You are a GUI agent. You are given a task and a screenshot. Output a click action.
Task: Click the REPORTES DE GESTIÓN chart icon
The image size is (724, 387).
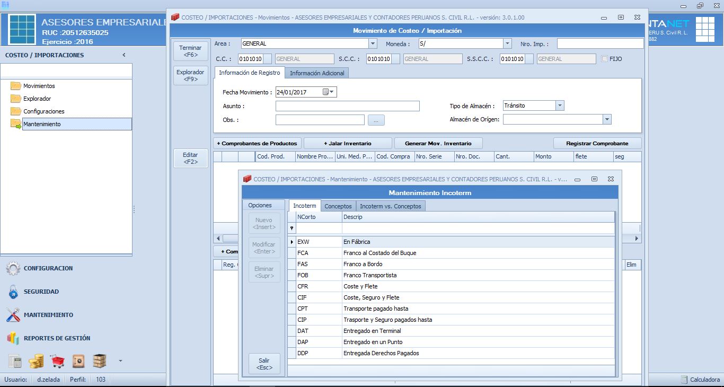pos(13,338)
